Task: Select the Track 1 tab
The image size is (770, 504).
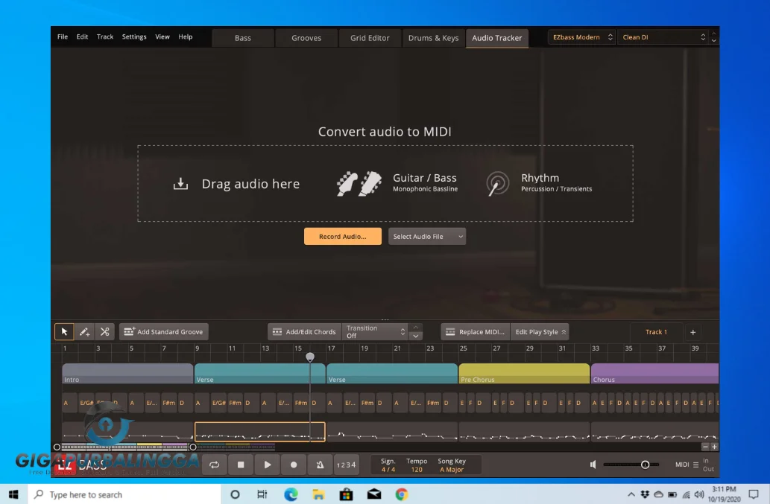Action: coord(656,332)
